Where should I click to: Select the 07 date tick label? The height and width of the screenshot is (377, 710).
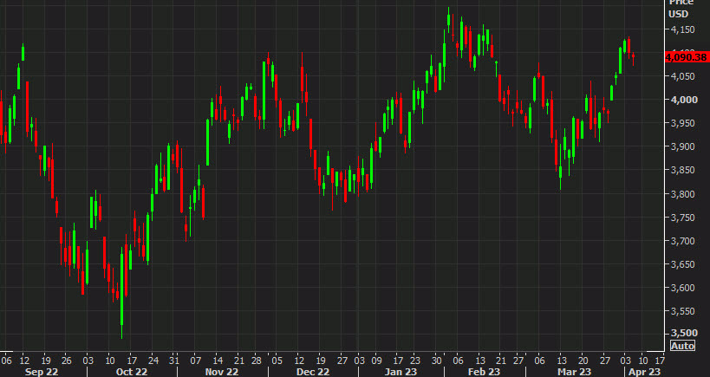196,361
